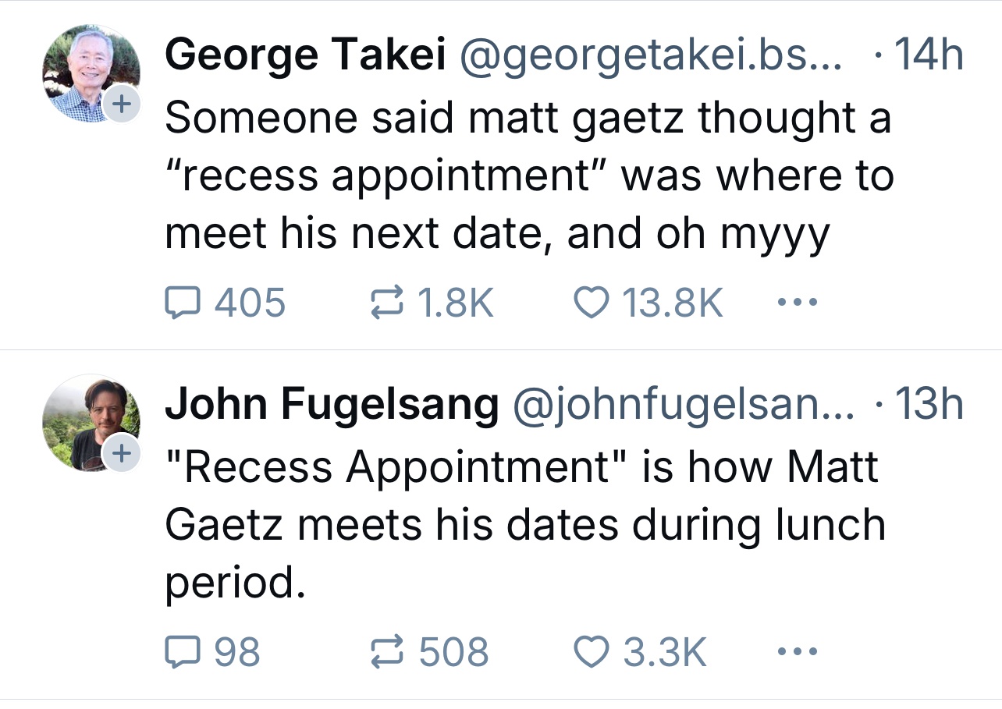Screen dimensions: 1002x709
Task: Open George Takei's profile name link
Action: (x=305, y=55)
